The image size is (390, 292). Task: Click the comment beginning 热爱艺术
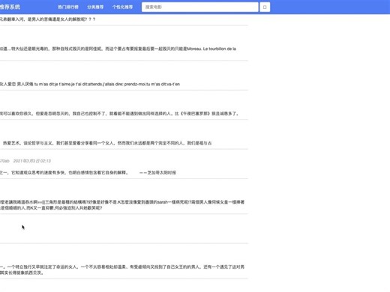[x=107, y=143]
